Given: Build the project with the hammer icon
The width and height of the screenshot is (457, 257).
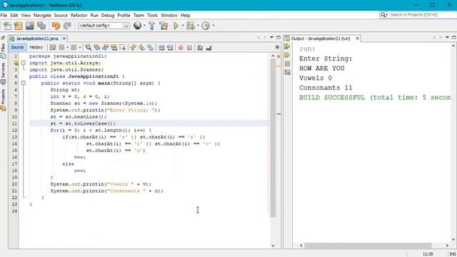Looking at the screenshot, I should click(152, 26).
